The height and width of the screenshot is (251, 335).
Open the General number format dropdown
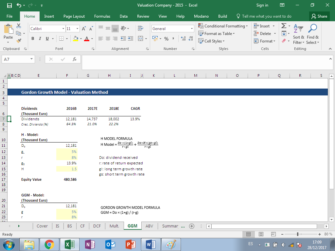click(192, 29)
